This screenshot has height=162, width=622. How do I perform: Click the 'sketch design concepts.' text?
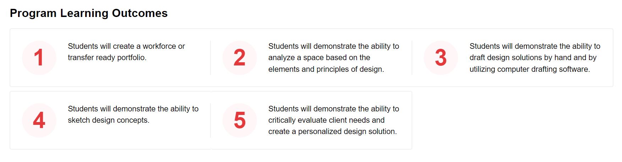click(x=109, y=120)
